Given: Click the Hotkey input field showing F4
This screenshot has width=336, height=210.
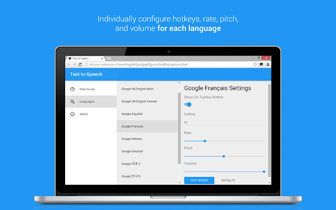Looking at the screenshot, I should (x=224, y=122).
